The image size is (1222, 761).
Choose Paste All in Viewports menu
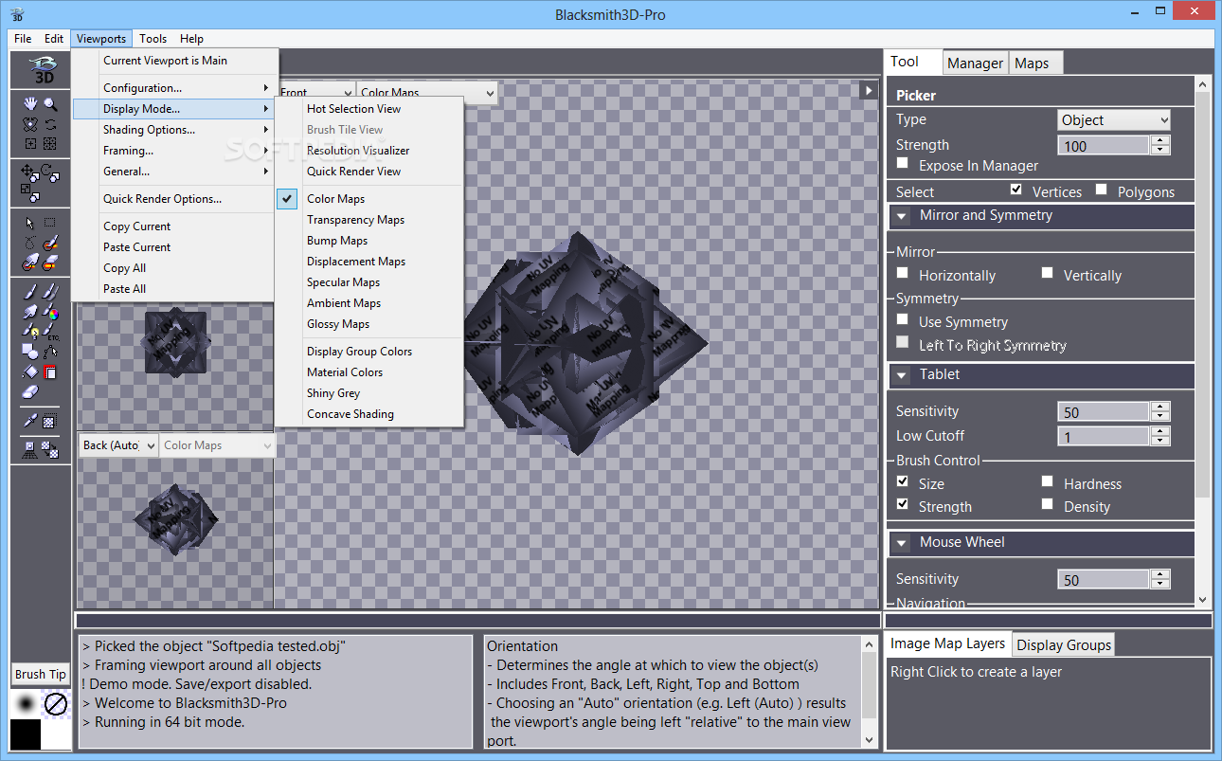(x=175, y=289)
